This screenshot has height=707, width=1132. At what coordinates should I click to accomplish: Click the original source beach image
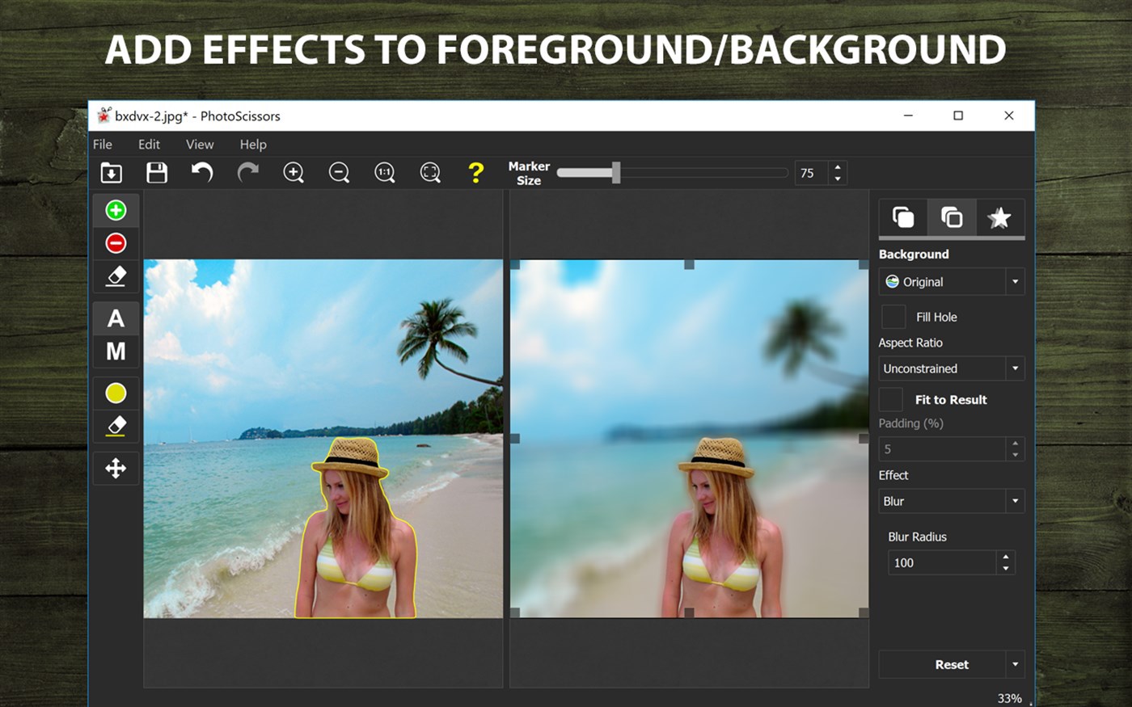click(x=323, y=439)
